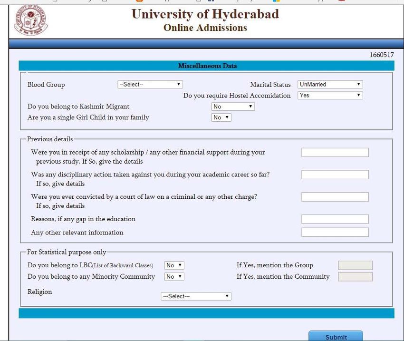Click the Reasons, if any gap label
Viewport: 404px width, 341px height.
click(x=83, y=219)
